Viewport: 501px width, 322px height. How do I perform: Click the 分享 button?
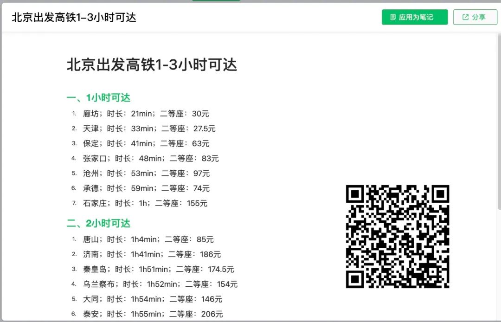click(x=475, y=17)
